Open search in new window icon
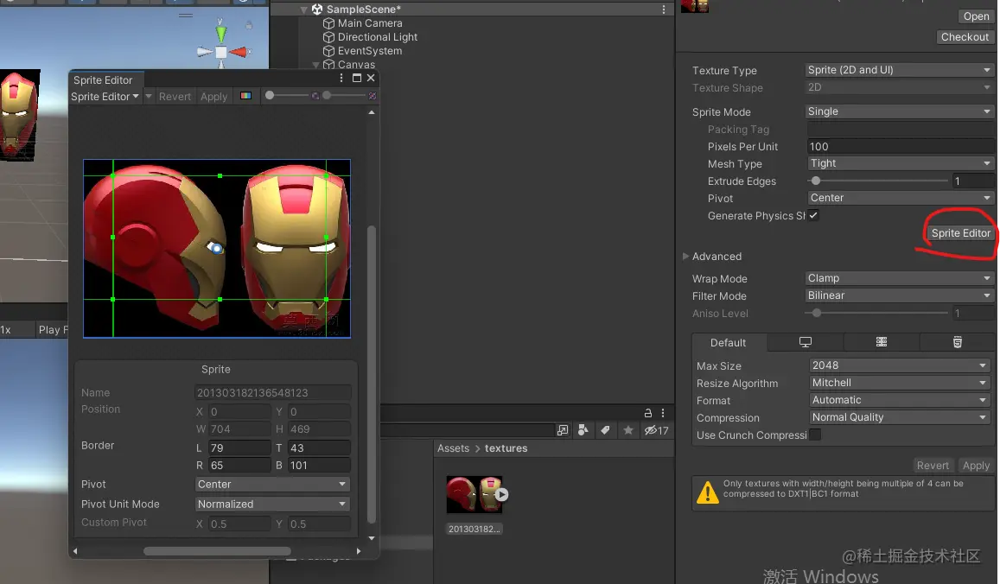 (563, 430)
